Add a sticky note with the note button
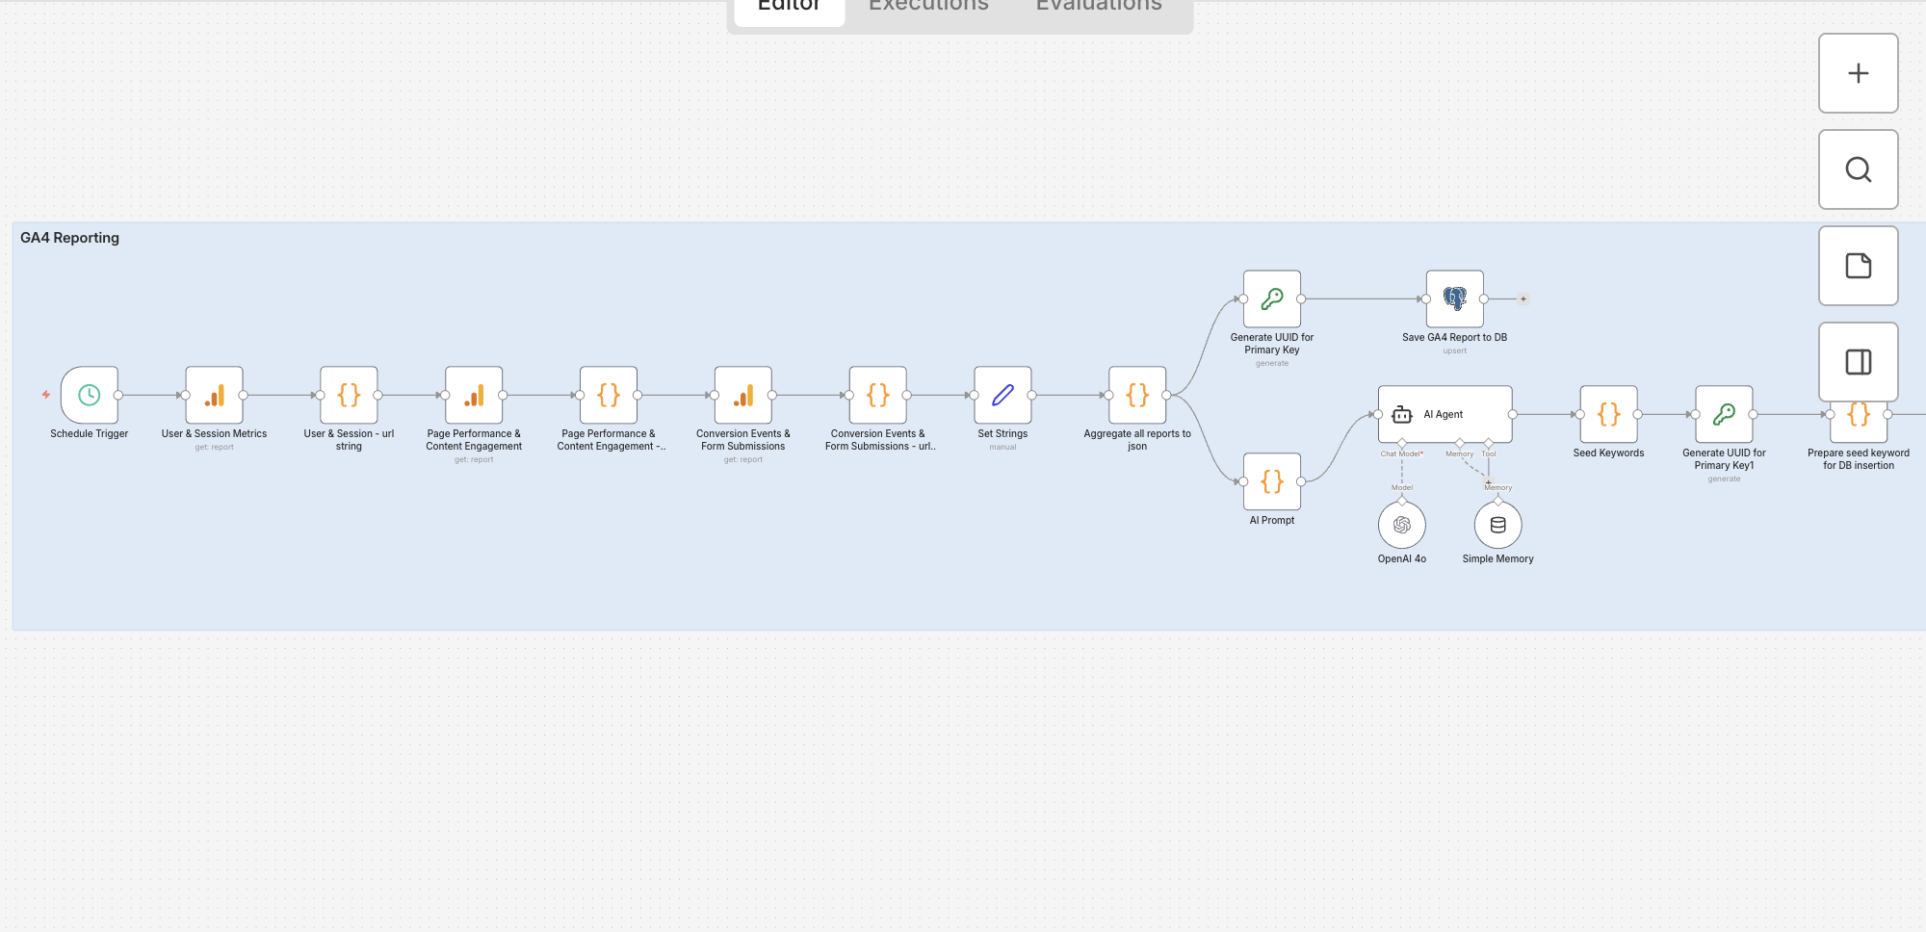Viewport: 1926px width, 932px height. point(1858,266)
